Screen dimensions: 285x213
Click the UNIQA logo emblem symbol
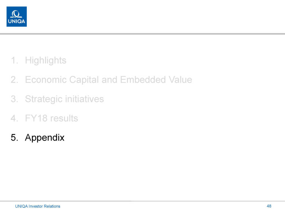point(16,14)
